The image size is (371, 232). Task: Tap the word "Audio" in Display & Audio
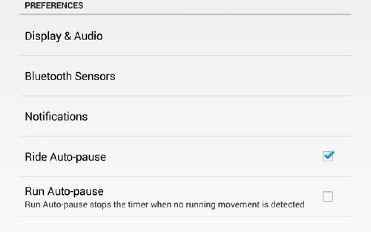point(88,36)
